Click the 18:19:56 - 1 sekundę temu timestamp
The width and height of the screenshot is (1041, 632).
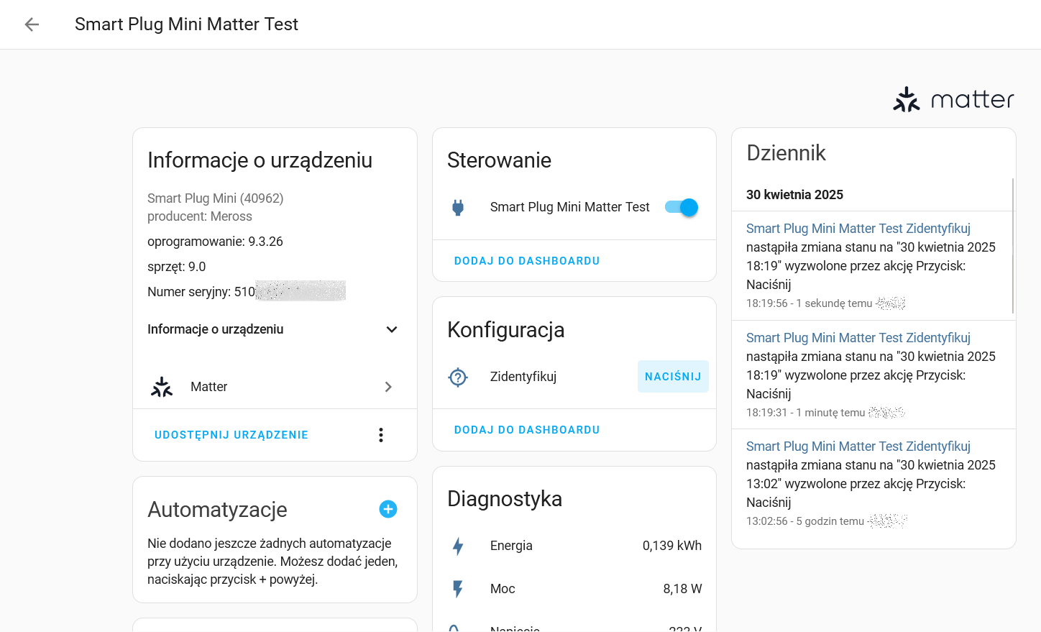pos(809,303)
